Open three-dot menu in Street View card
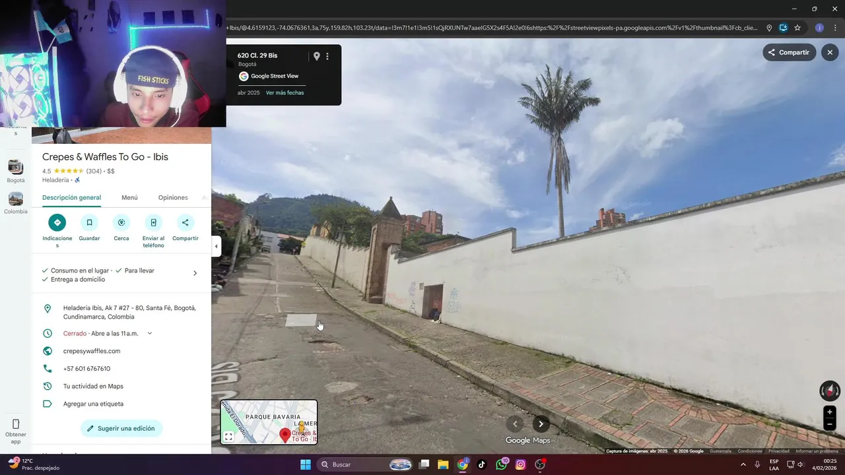 pyautogui.click(x=327, y=56)
